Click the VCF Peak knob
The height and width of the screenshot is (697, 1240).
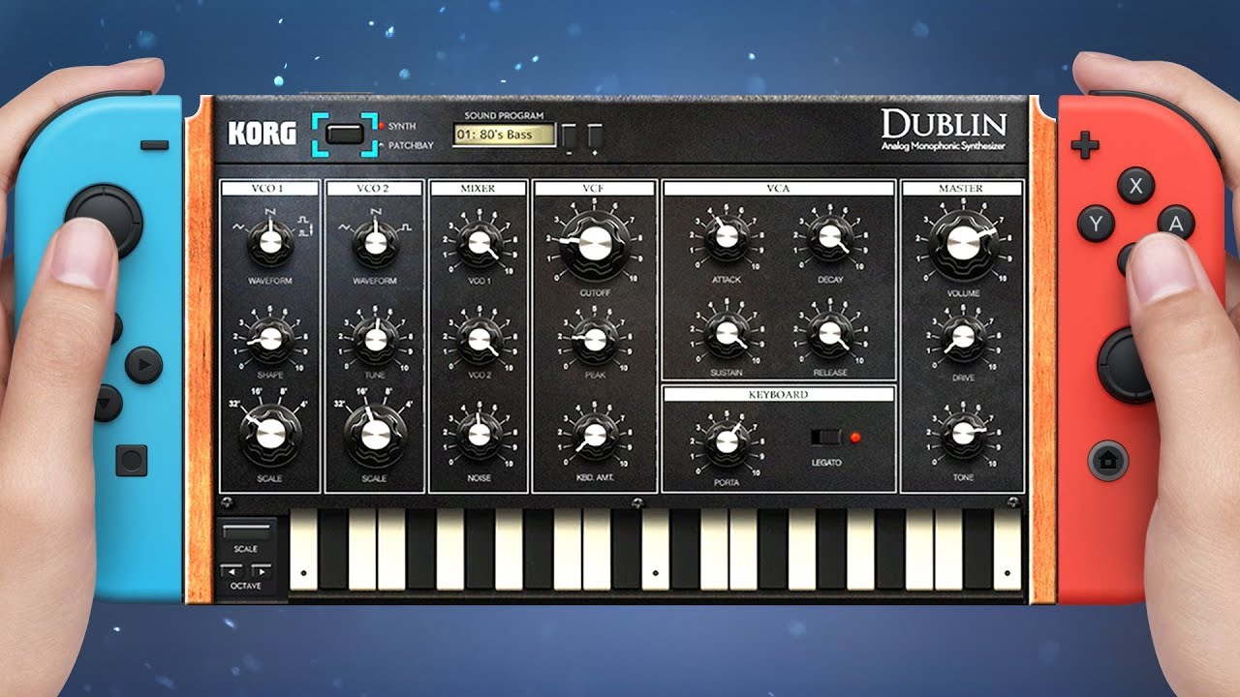(x=594, y=339)
